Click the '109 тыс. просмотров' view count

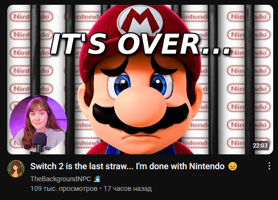(64, 188)
